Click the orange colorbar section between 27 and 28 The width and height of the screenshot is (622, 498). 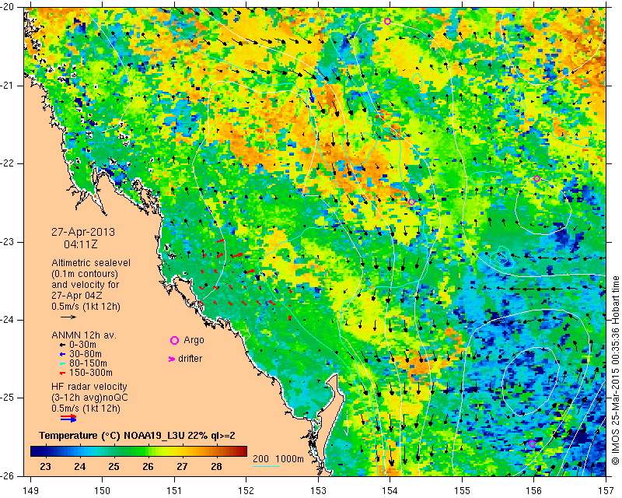tap(200, 451)
